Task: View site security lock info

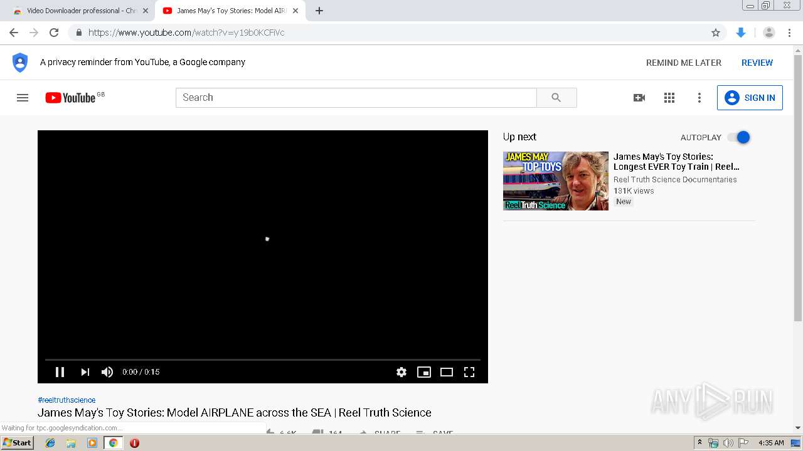Action: (78, 33)
